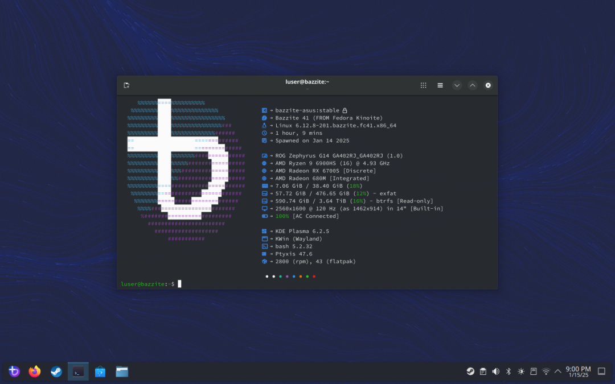Click the AMD Radeon 680M [Integrated] line
Image resolution: width=615 pixels, height=384 pixels.
tap(315, 178)
